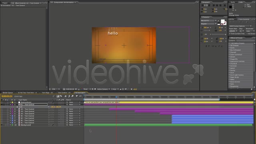
Task: Click the white fill color swatch
Action: [x=222, y=21]
